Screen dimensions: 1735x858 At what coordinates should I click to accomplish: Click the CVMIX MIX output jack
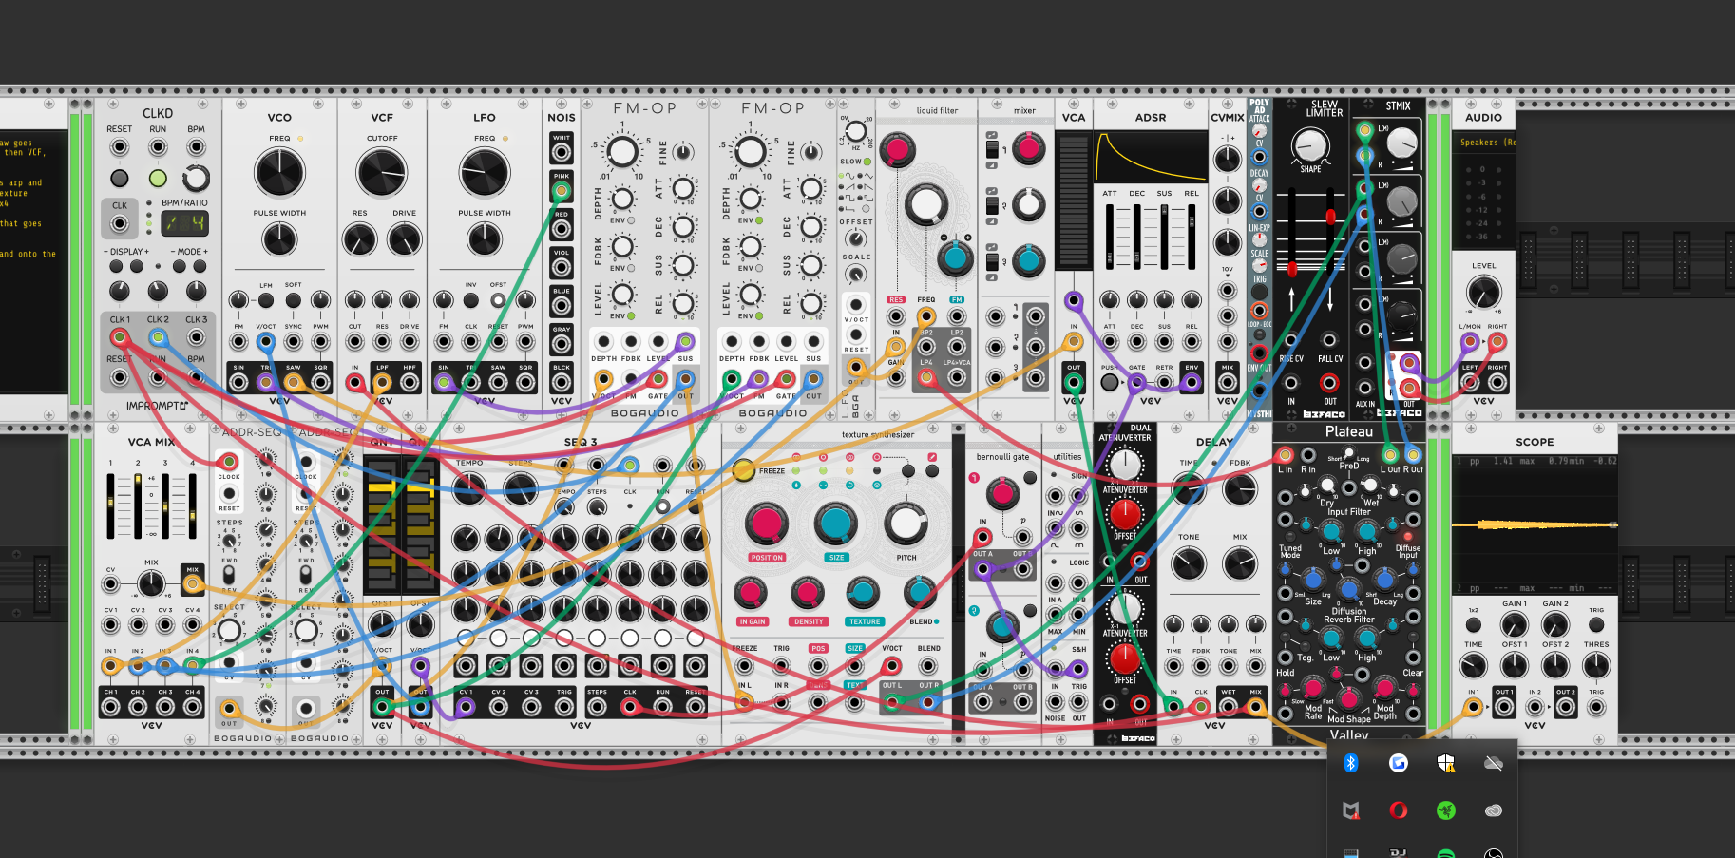(1228, 383)
